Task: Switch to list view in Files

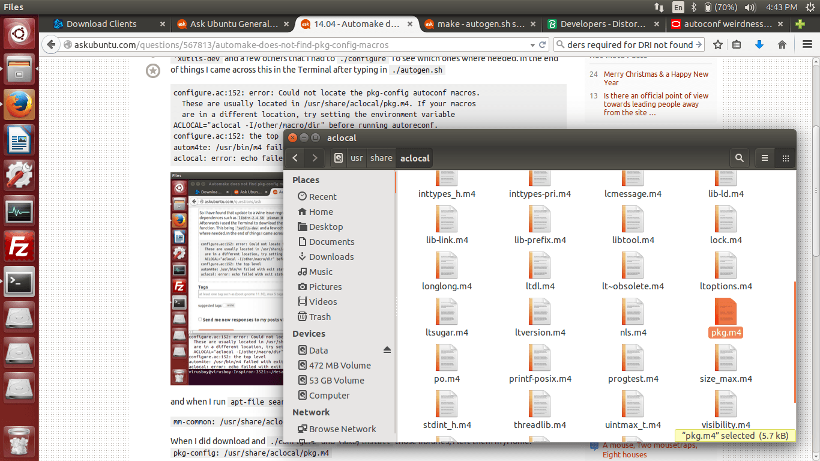Action: 765,158
